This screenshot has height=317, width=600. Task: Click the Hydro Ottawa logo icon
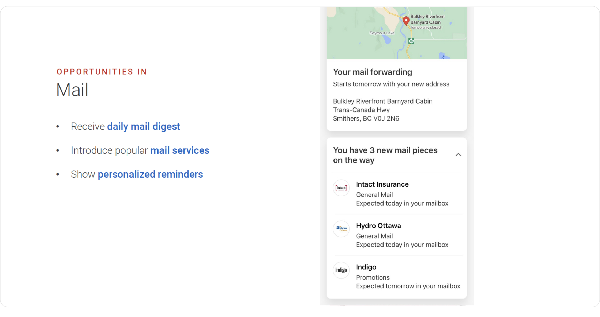click(341, 229)
